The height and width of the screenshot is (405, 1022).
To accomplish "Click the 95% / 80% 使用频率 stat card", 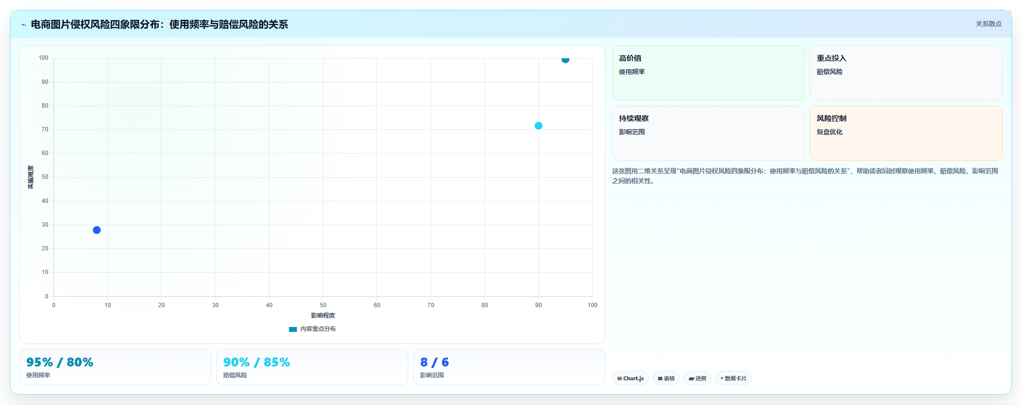I will (115, 367).
